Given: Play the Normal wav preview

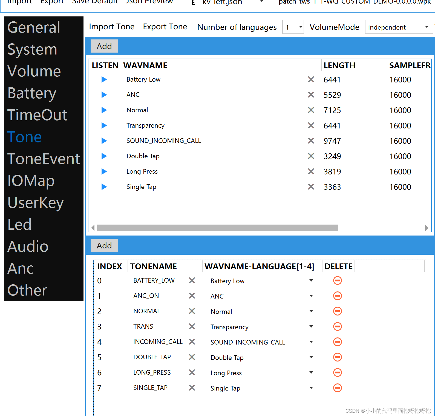Looking at the screenshot, I should point(104,110).
